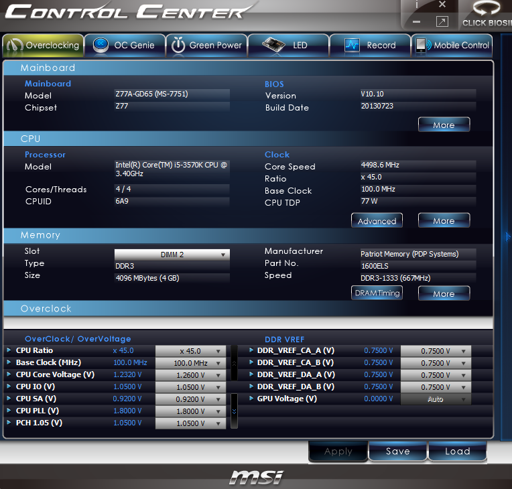Open the CPU PLL 1.8000 V dropdown

click(191, 411)
